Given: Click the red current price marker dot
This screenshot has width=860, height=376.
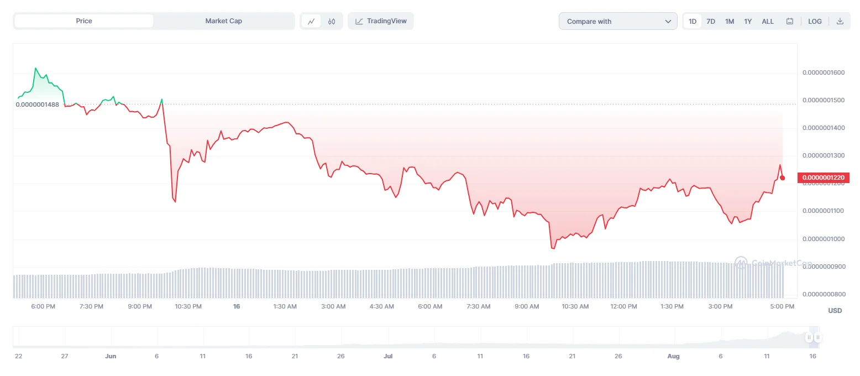Looking at the screenshot, I should click(783, 177).
